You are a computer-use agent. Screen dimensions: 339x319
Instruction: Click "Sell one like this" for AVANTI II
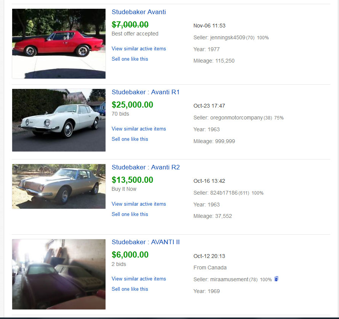click(x=130, y=289)
